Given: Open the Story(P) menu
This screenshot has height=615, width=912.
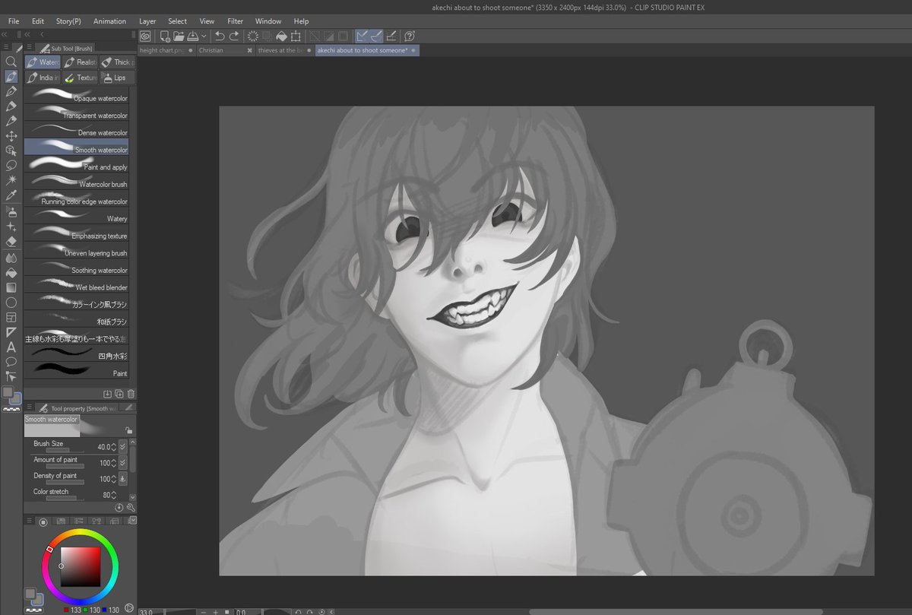Looking at the screenshot, I should point(68,21).
